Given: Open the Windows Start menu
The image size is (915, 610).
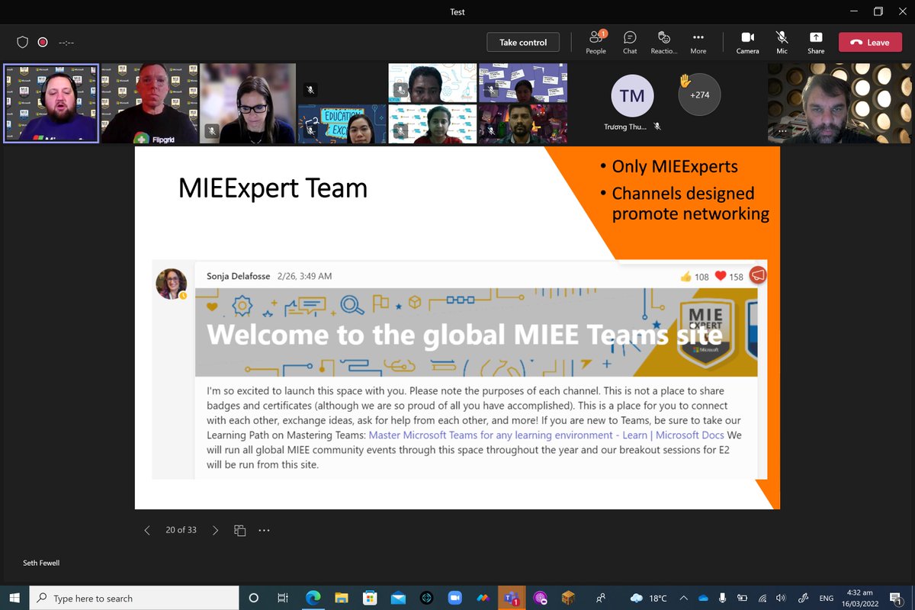Looking at the screenshot, I should click(14, 598).
